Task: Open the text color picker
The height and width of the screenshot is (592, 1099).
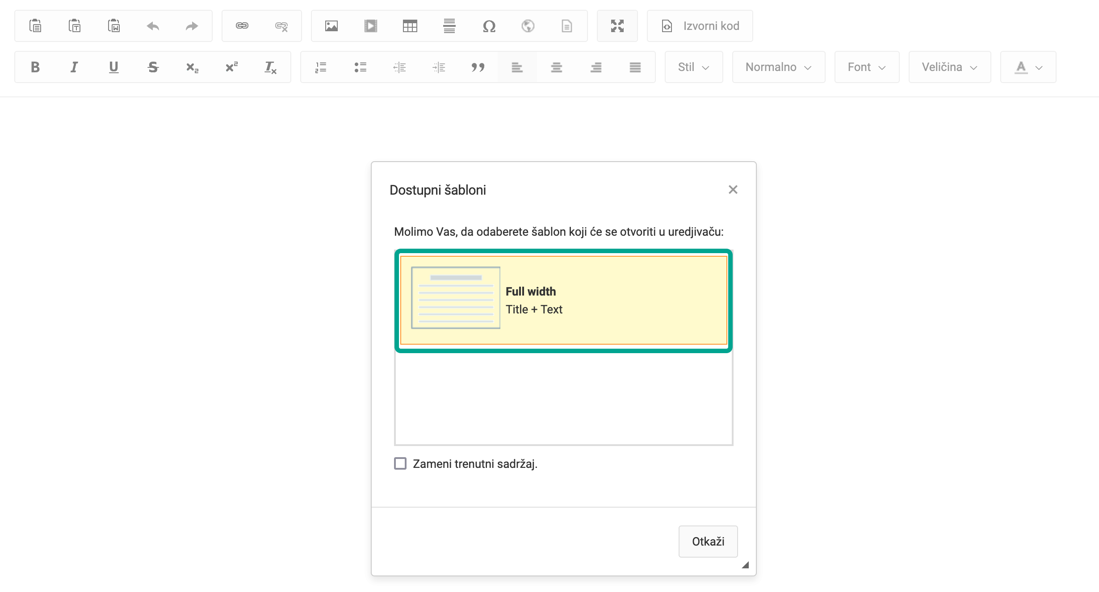Action: [1028, 67]
